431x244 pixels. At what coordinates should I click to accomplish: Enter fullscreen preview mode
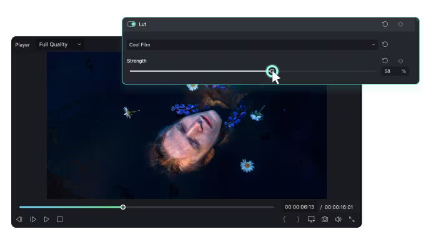coord(352,220)
